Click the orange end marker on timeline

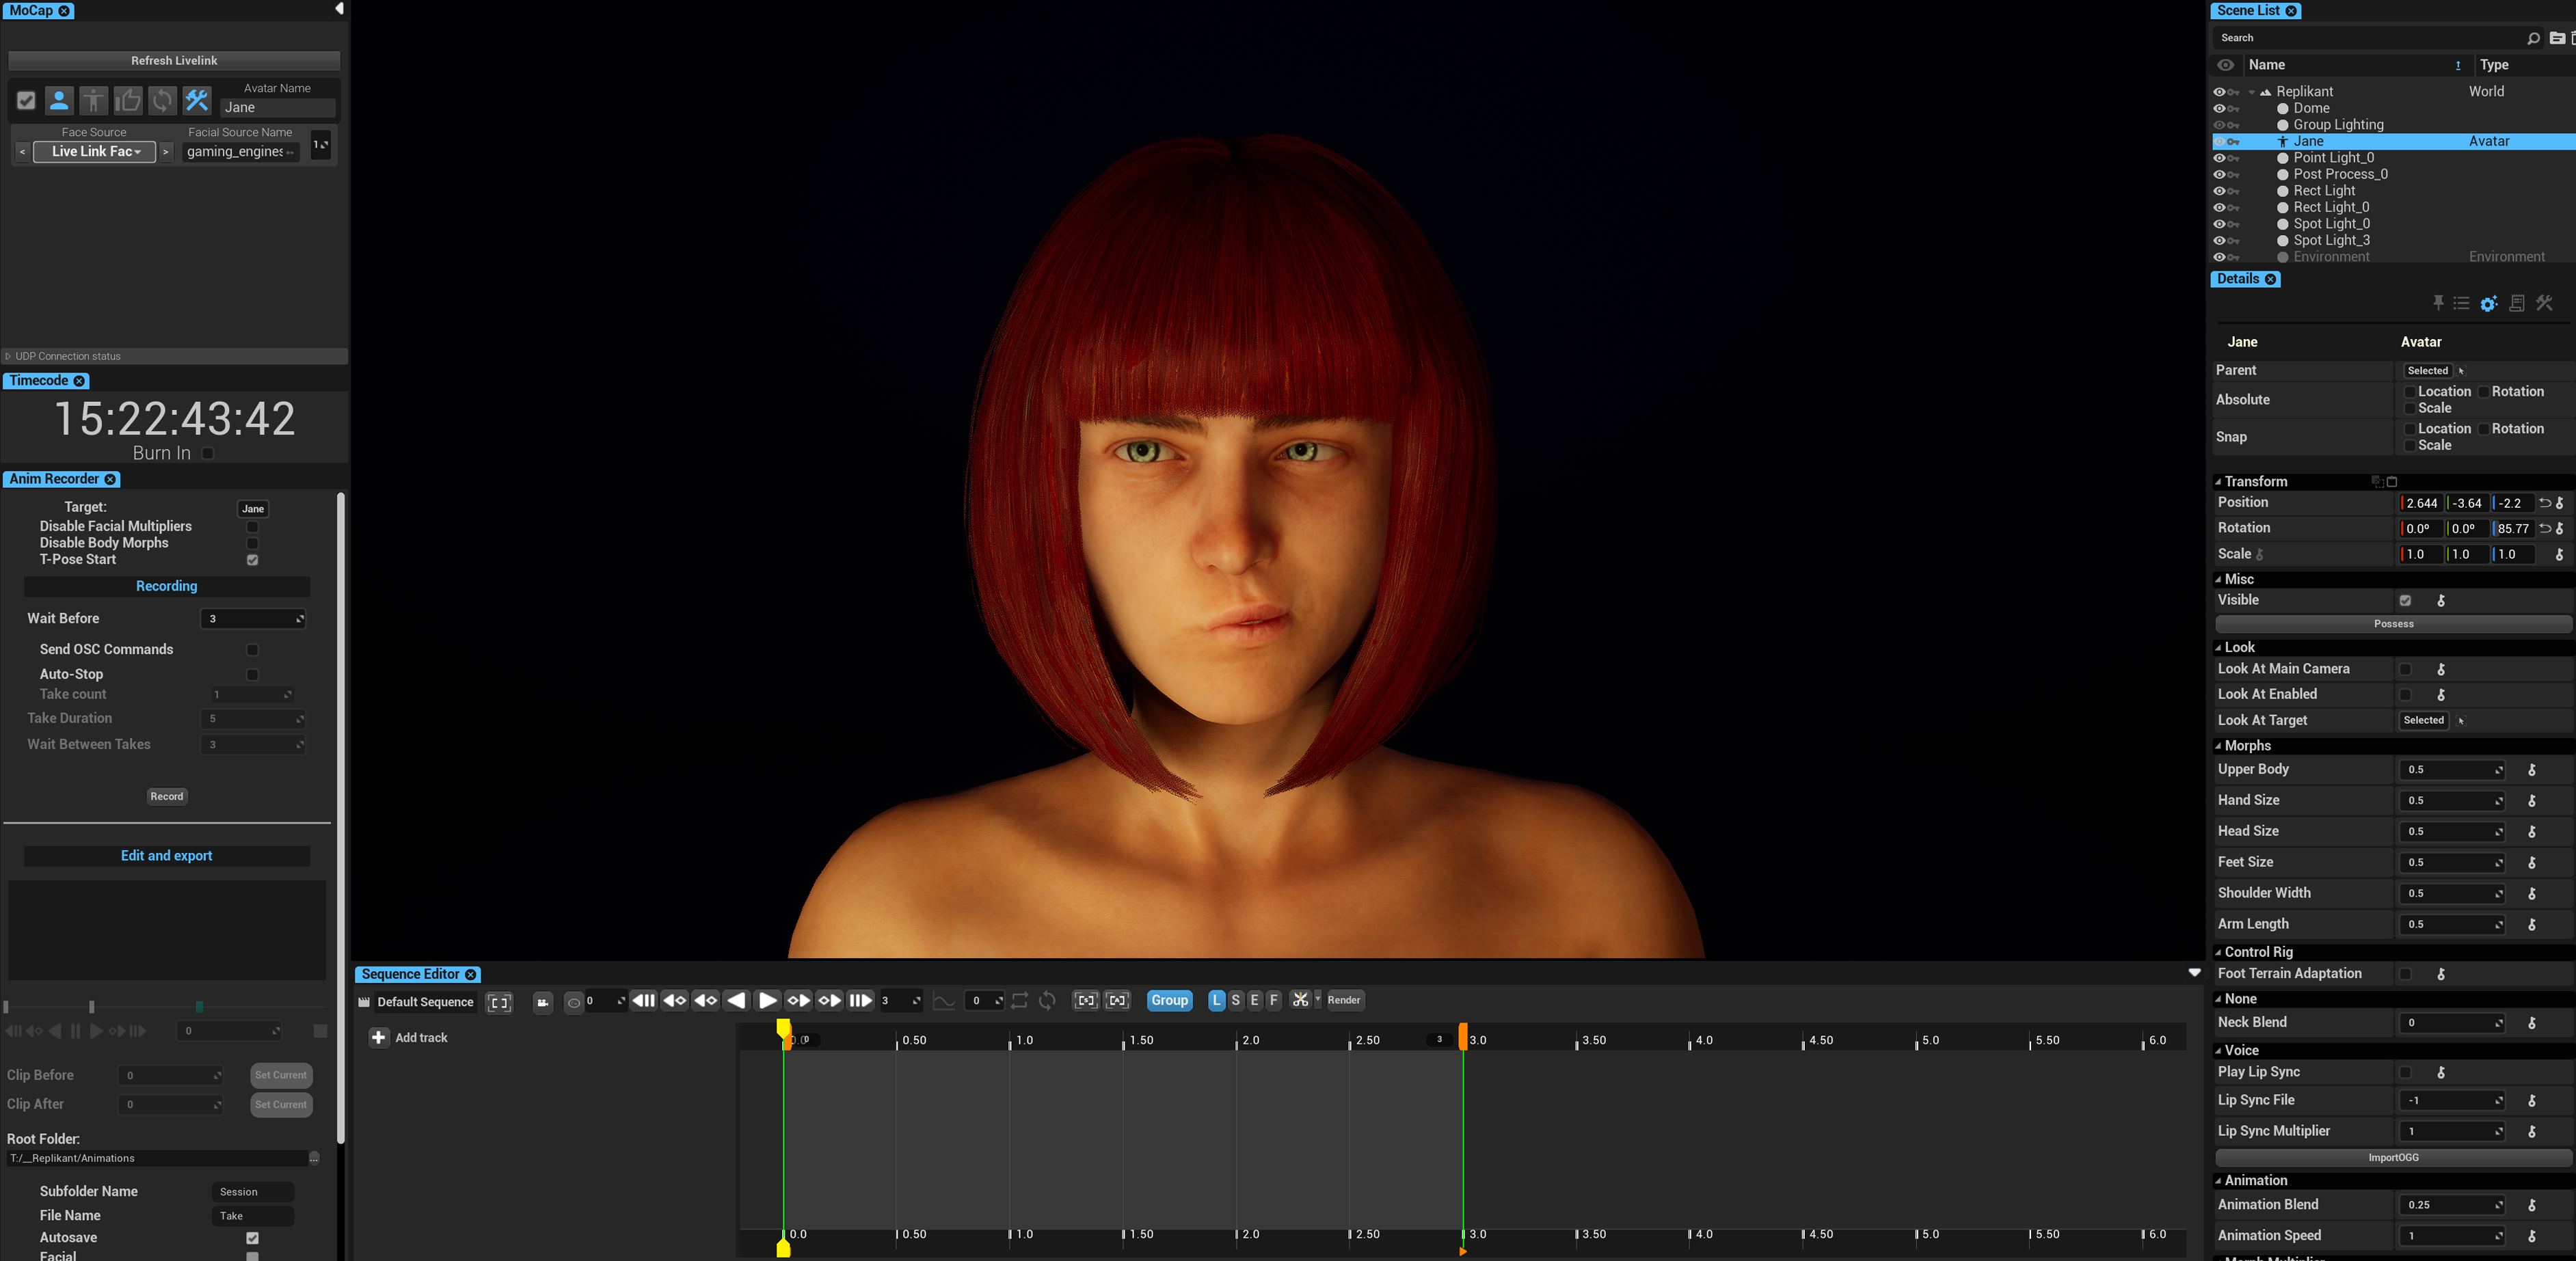pyautogui.click(x=1463, y=1037)
